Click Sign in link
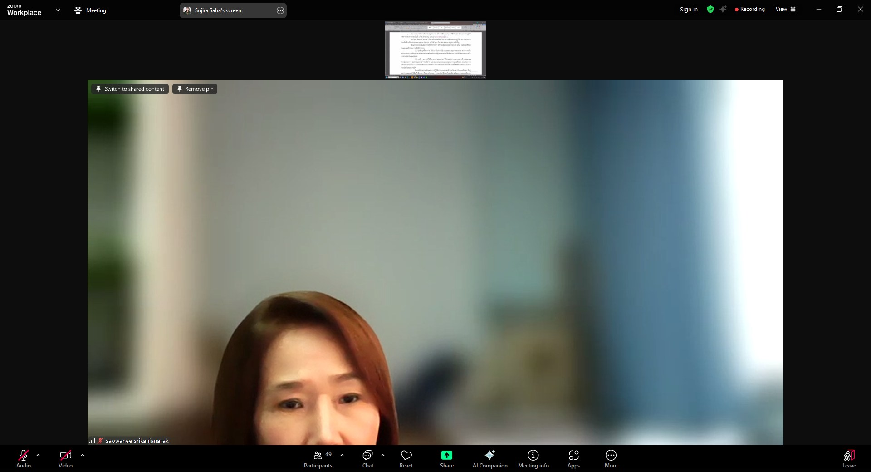 (688, 10)
